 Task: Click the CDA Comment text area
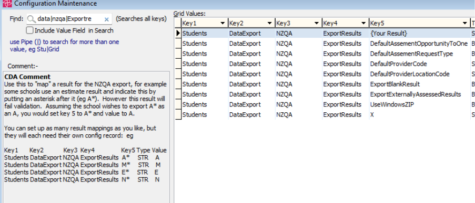tap(86, 137)
